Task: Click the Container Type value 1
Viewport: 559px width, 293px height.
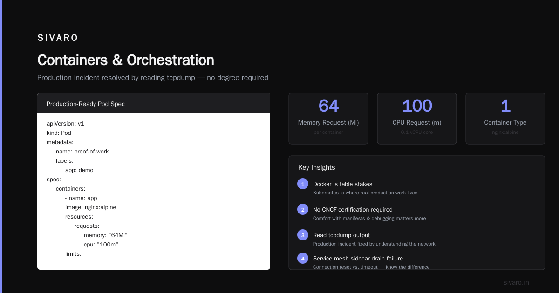Action: coord(505,106)
